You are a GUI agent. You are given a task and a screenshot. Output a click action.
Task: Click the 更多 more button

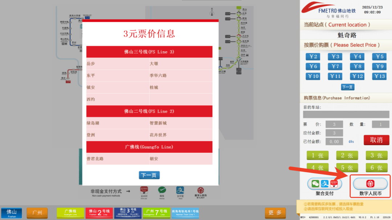tap(275, 213)
